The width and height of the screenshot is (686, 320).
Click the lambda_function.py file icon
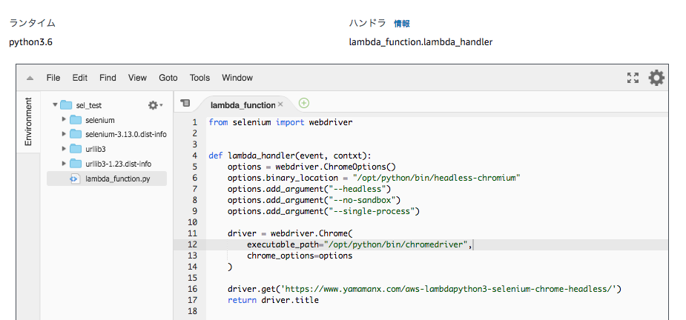coord(74,179)
